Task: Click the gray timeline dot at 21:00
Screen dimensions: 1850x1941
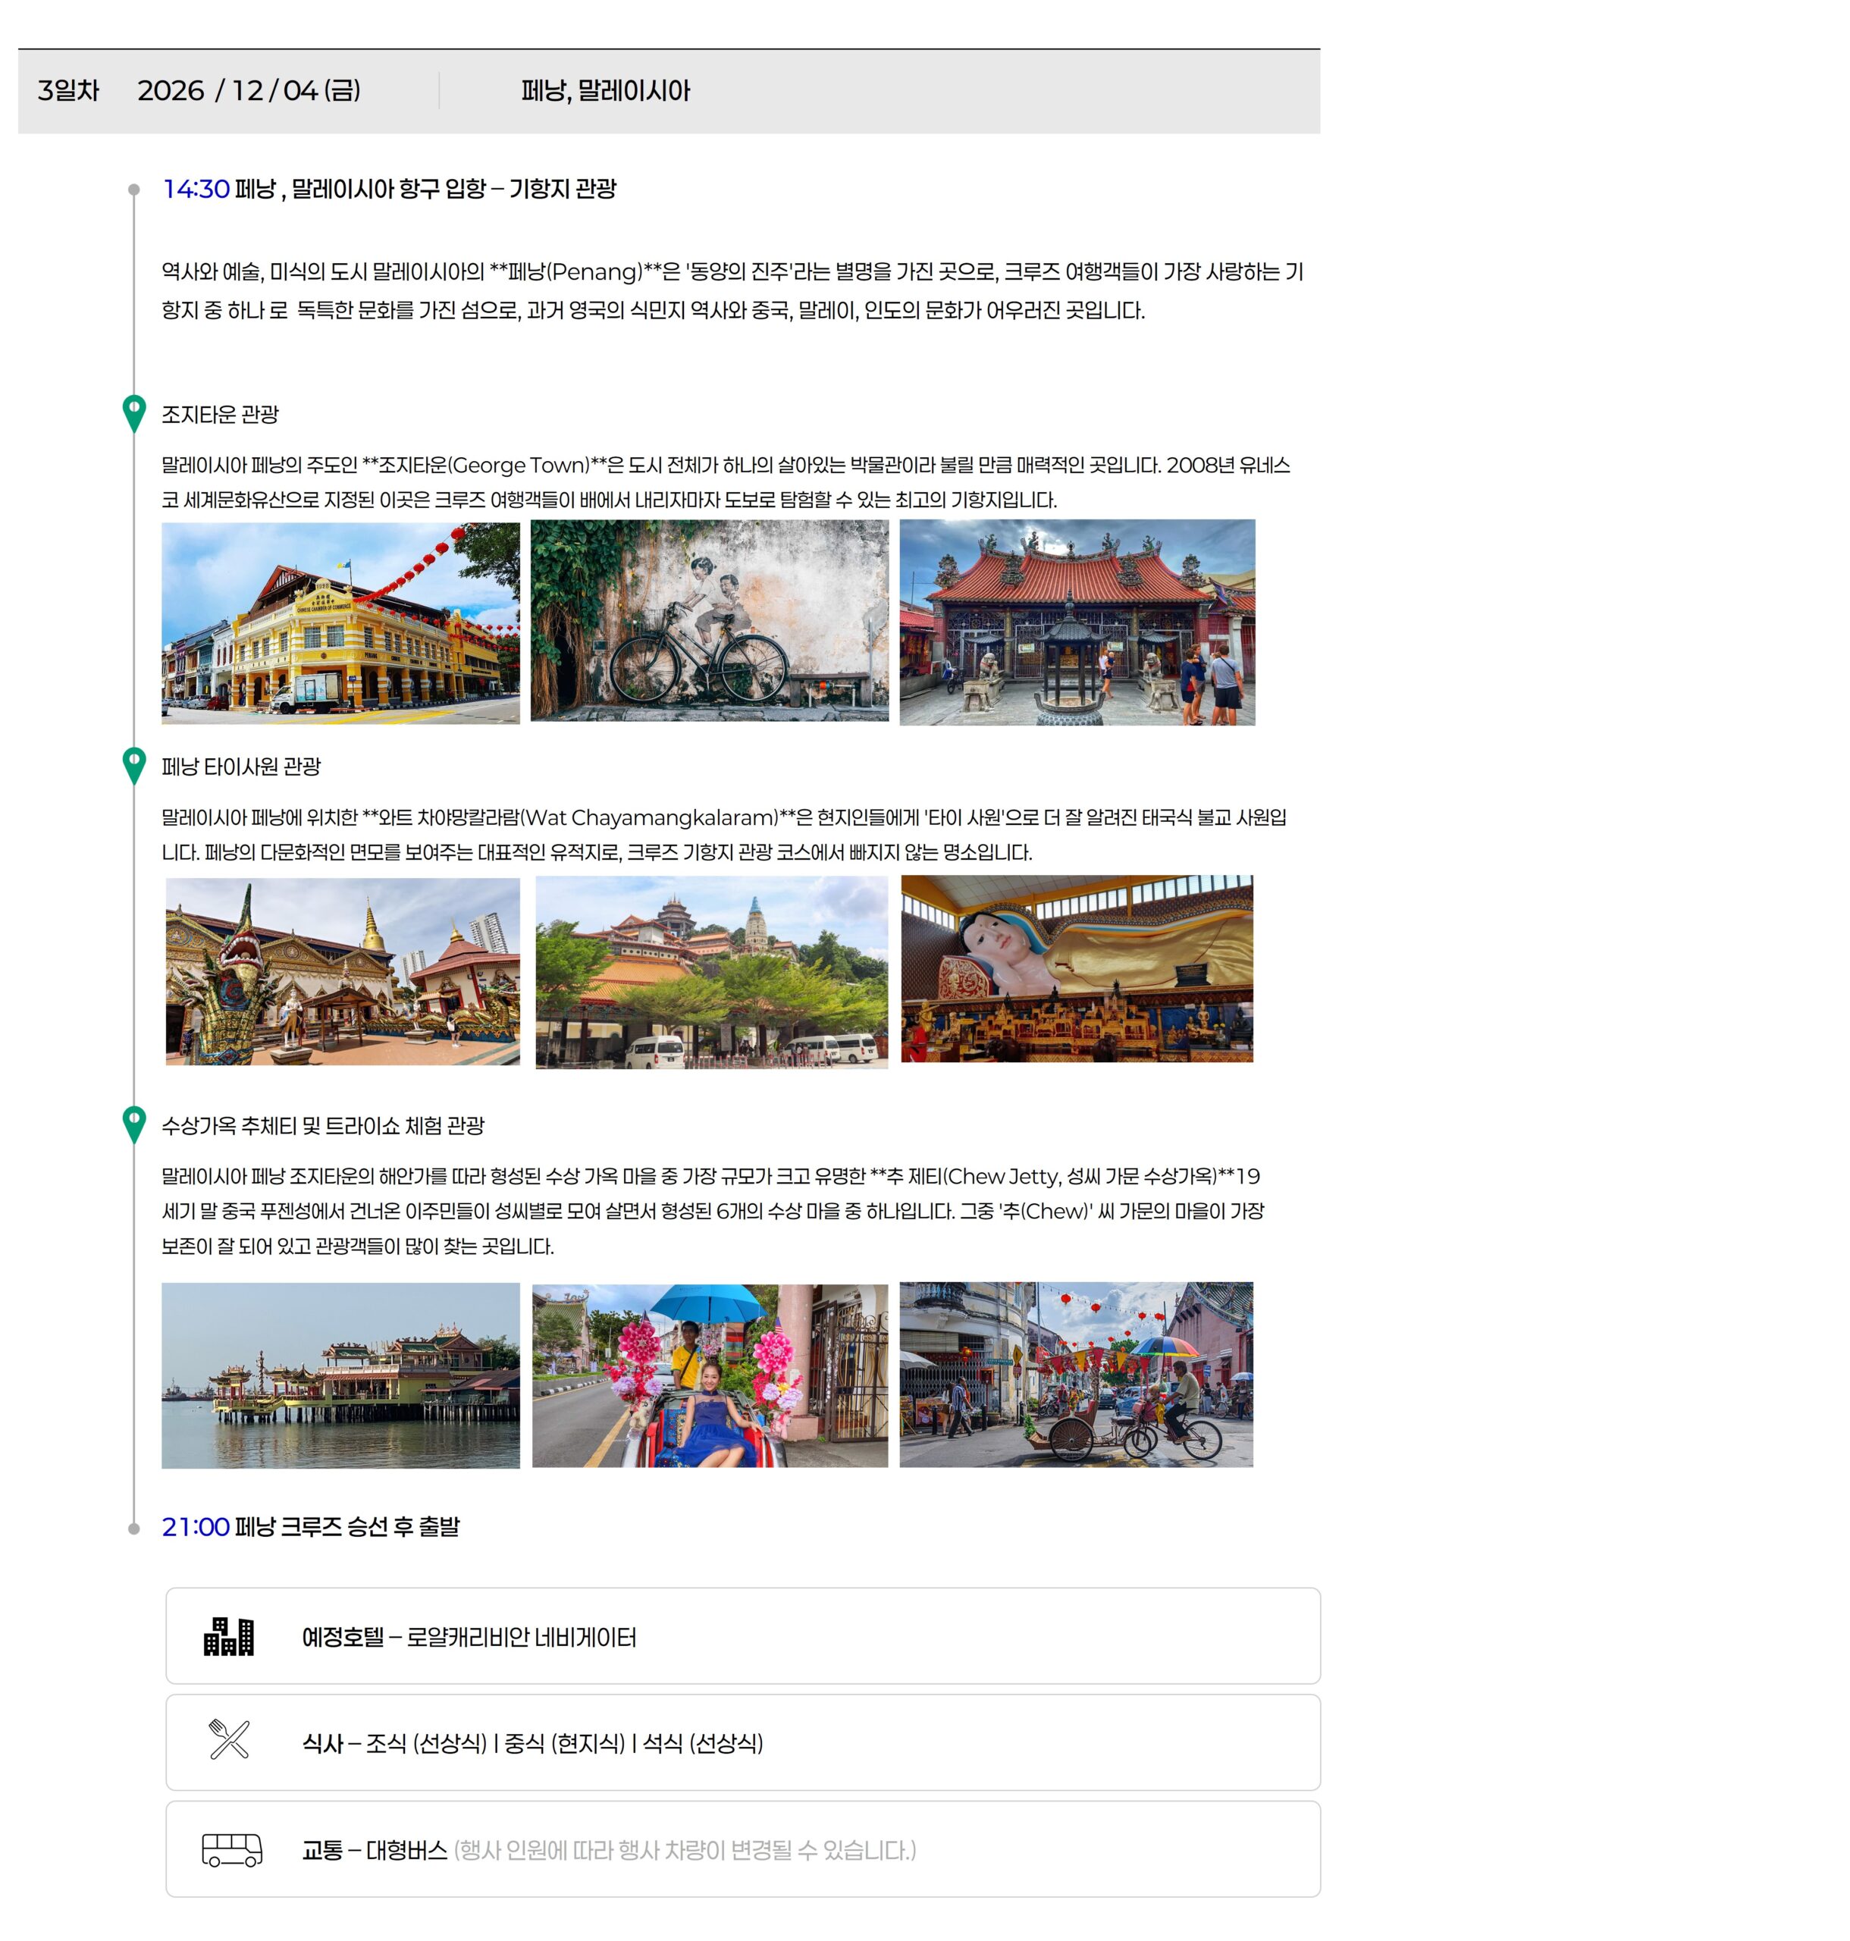Action: [134, 1528]
